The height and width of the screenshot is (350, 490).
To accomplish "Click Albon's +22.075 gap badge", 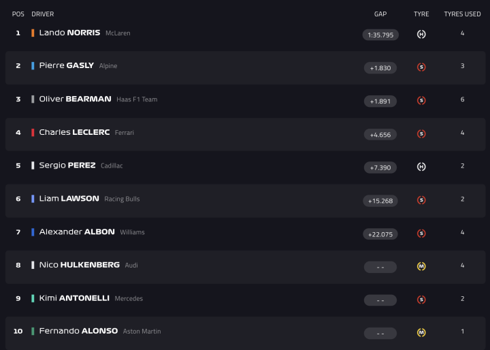I will click(x=380, y=234).
